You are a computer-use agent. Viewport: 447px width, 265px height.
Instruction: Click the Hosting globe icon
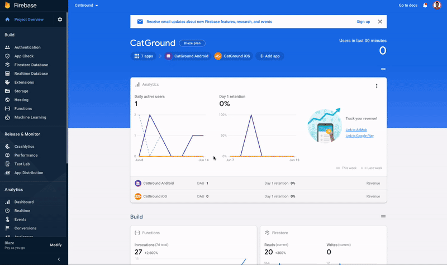point(7,100)
